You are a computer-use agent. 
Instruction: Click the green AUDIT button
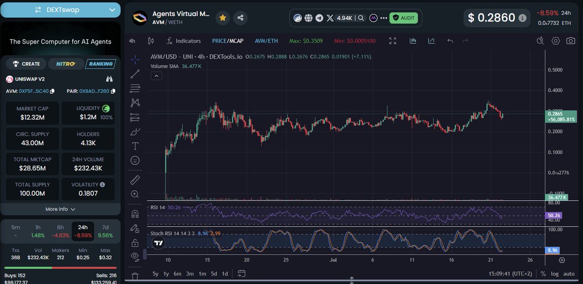click(x=403, y=18)
